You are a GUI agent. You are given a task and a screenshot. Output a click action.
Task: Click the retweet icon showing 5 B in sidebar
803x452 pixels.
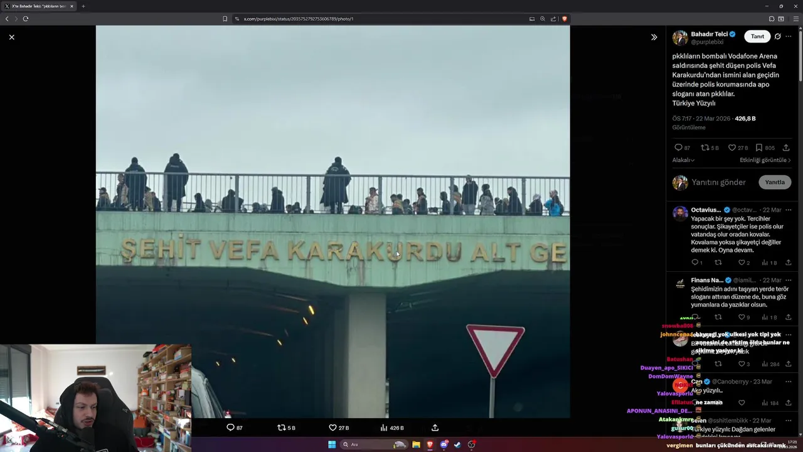705,148
